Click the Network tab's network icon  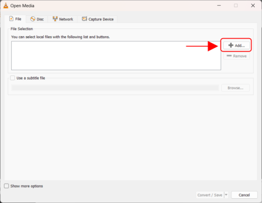55,19
